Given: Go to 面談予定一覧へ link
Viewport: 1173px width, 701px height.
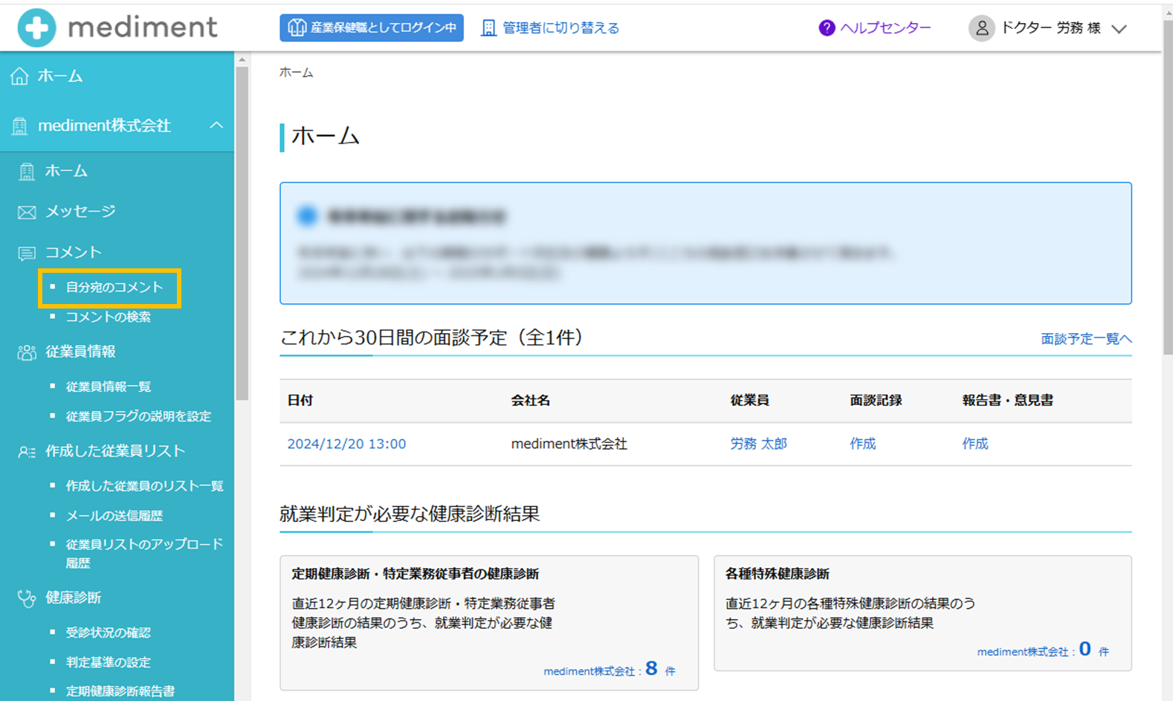Looking at the screenshot, I should coord(1086,339).
